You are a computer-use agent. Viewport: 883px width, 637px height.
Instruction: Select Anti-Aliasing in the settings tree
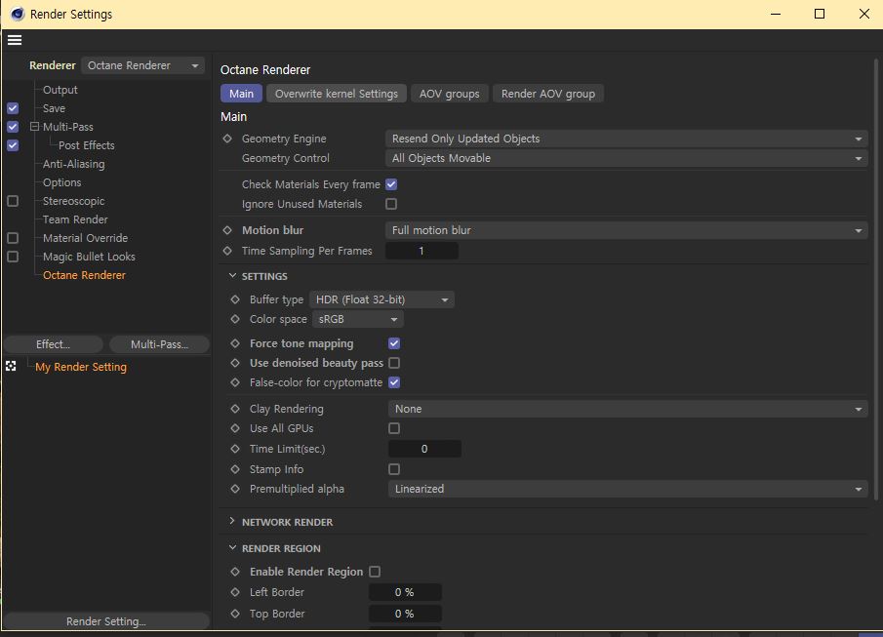coord(74,164)
